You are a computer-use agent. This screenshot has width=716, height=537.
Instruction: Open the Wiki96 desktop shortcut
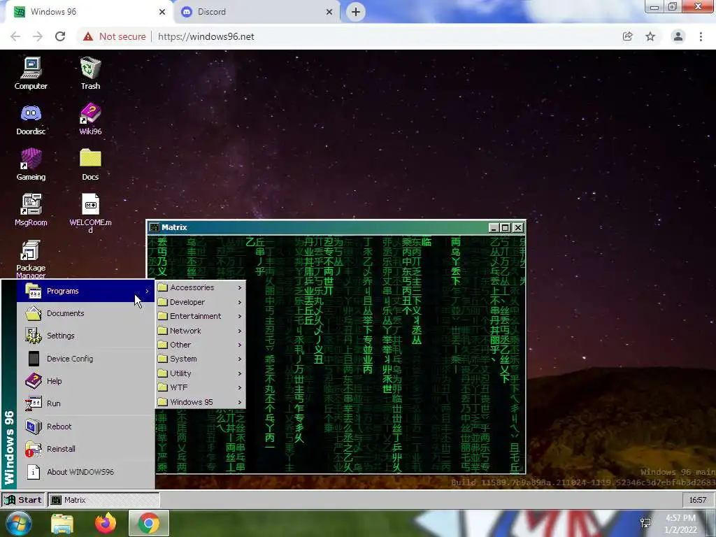[x=90, y=119]
